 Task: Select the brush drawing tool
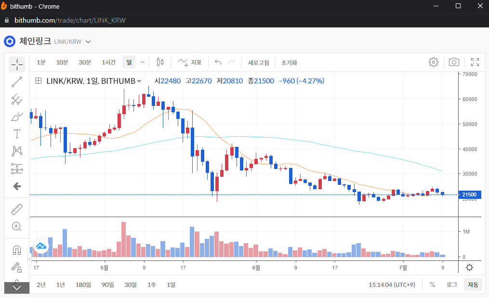tap(17, 117)
